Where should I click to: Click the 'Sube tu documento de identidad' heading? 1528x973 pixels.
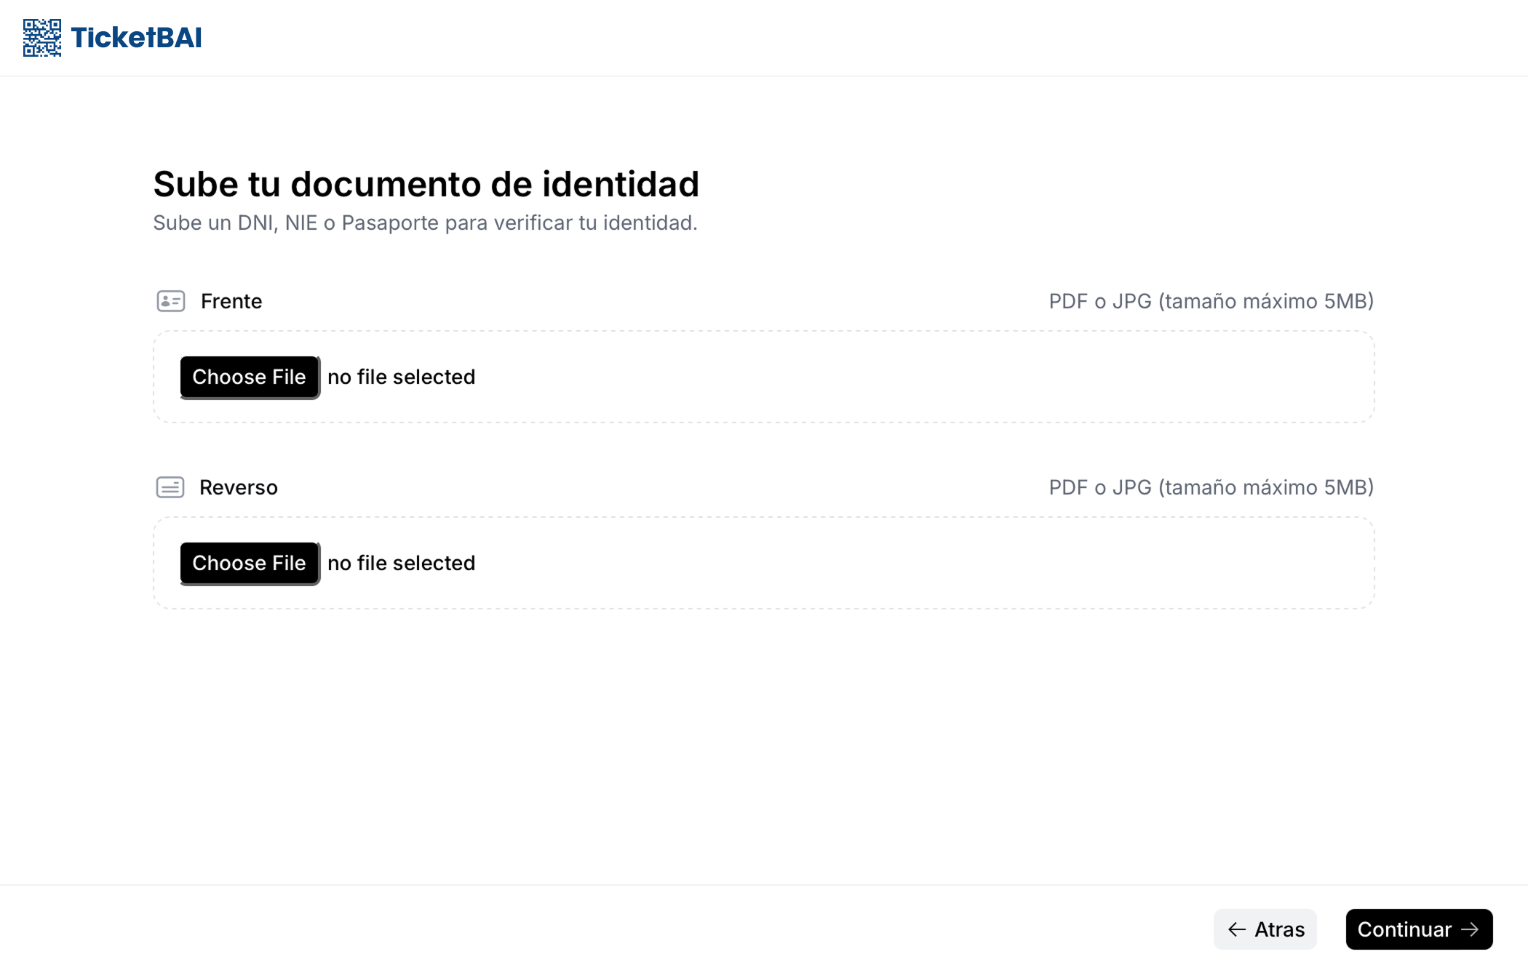(426, 184)
